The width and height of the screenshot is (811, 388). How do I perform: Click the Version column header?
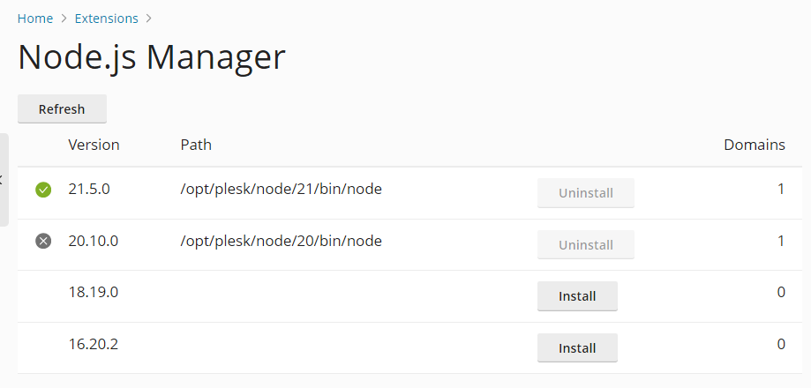(94, 145)
